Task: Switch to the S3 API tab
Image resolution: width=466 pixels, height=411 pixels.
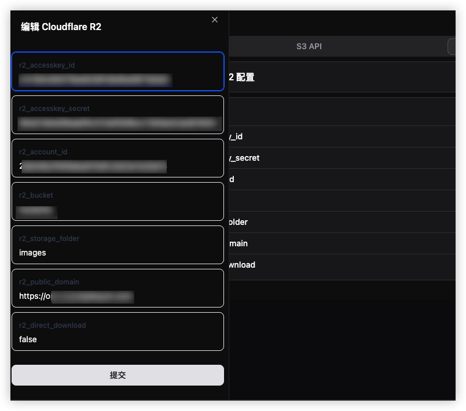Action: point(309,46)
